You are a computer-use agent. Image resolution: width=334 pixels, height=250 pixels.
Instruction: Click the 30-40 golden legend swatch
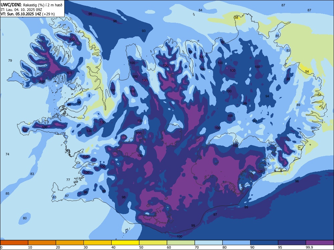click(98, 243)
